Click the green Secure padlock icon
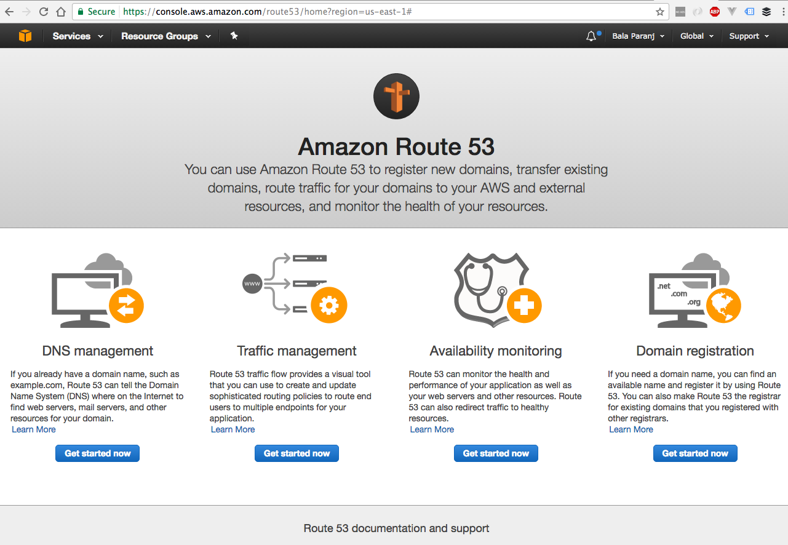 click(81, 12)
